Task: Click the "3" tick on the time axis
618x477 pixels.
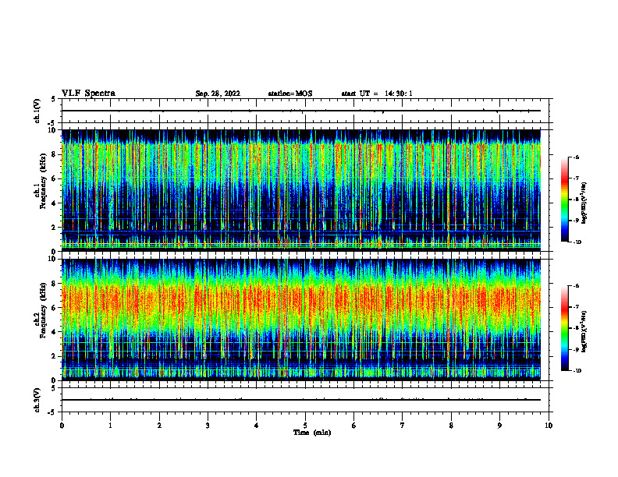Action: pos(208,426)
